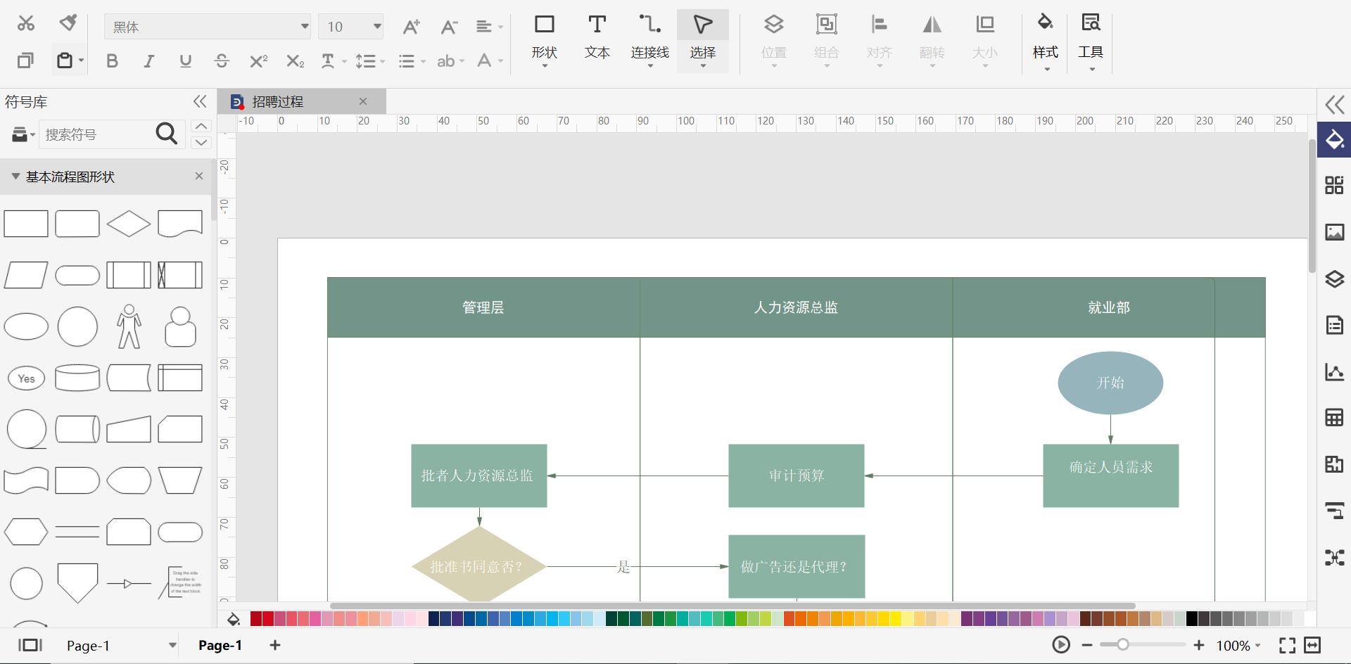Toggle underline formatting
The width and height of the screenshot is (1351, 664).
[x=185, y=61]
